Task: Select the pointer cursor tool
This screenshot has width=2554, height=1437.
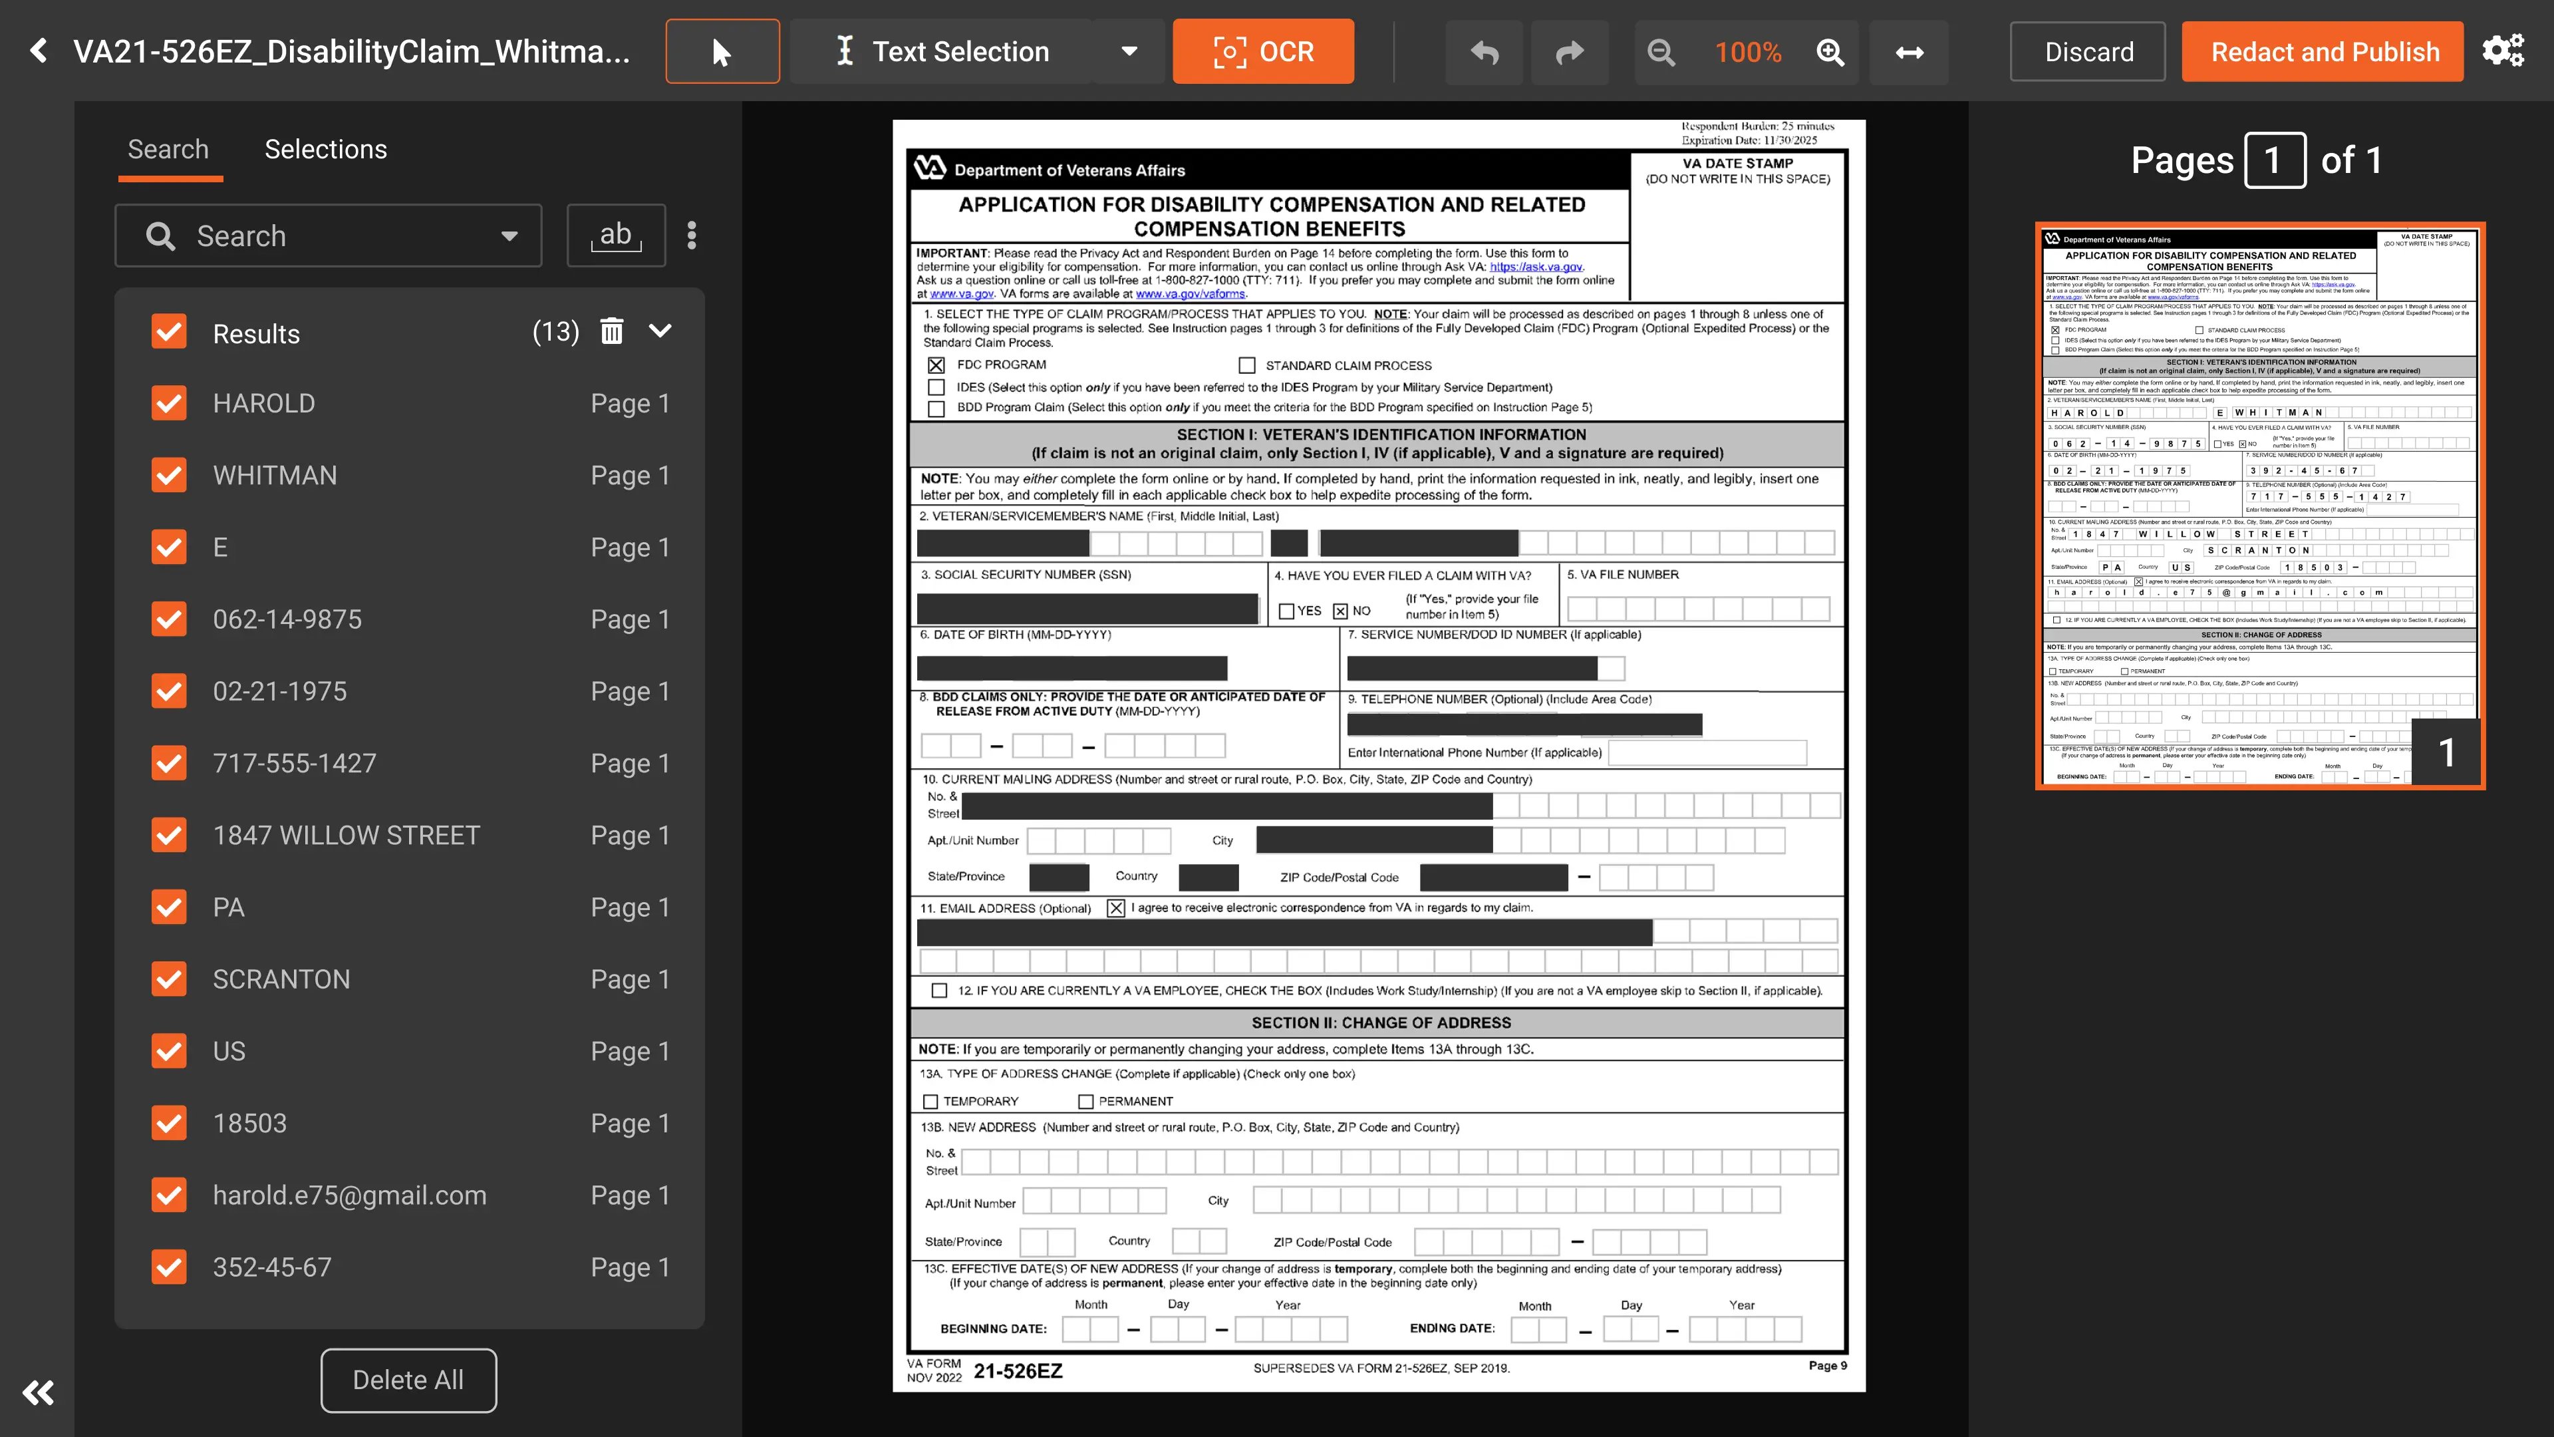Action: tap(722, 52)
